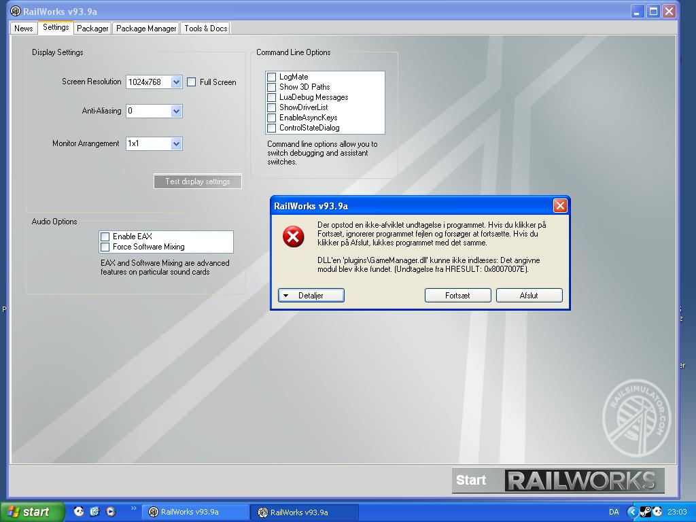Click Fortsæt to continue past the error
Screen dimensions: 696x522
click(457, 296)
